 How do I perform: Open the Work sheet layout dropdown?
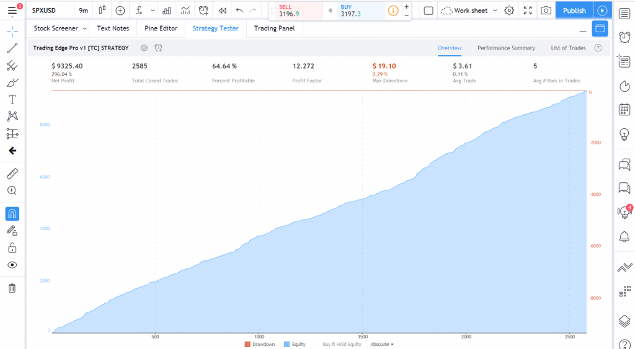coord(469,11)
